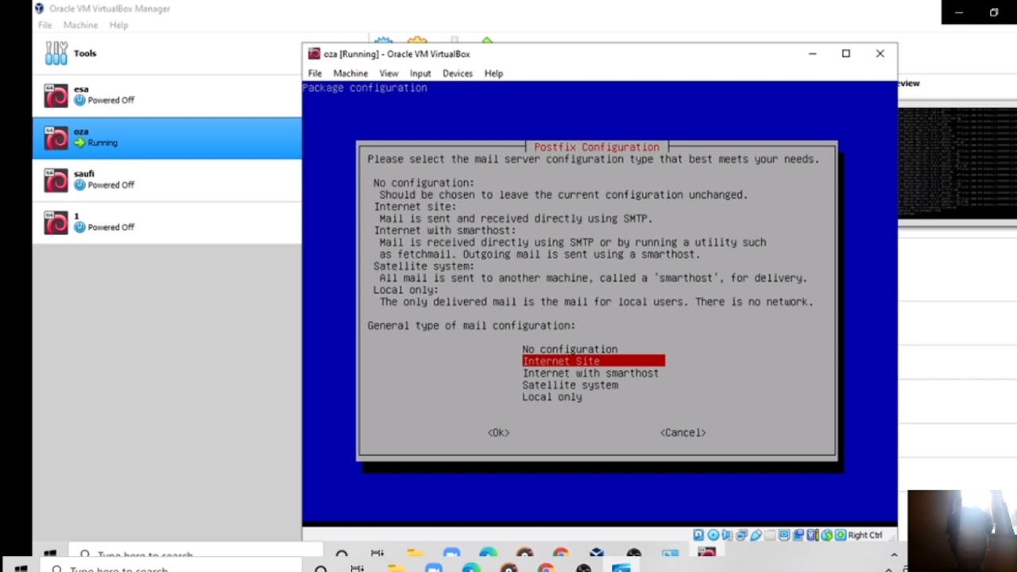Open Help menu in oza VM window
Viewport: 1017px width, 572px height.
(x=493, y=73)
